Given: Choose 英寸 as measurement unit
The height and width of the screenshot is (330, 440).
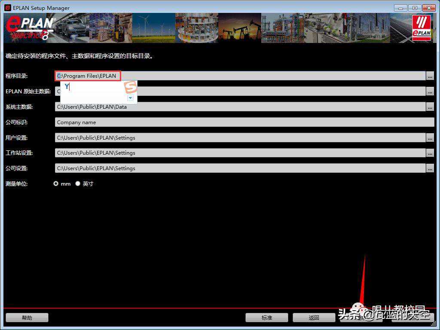Looking at the screenshot, I should pos(78,183).
